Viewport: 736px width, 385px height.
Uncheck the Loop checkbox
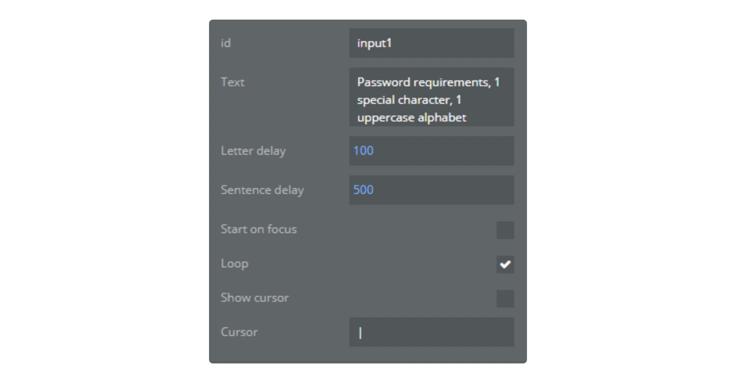(x=505, y=265)
